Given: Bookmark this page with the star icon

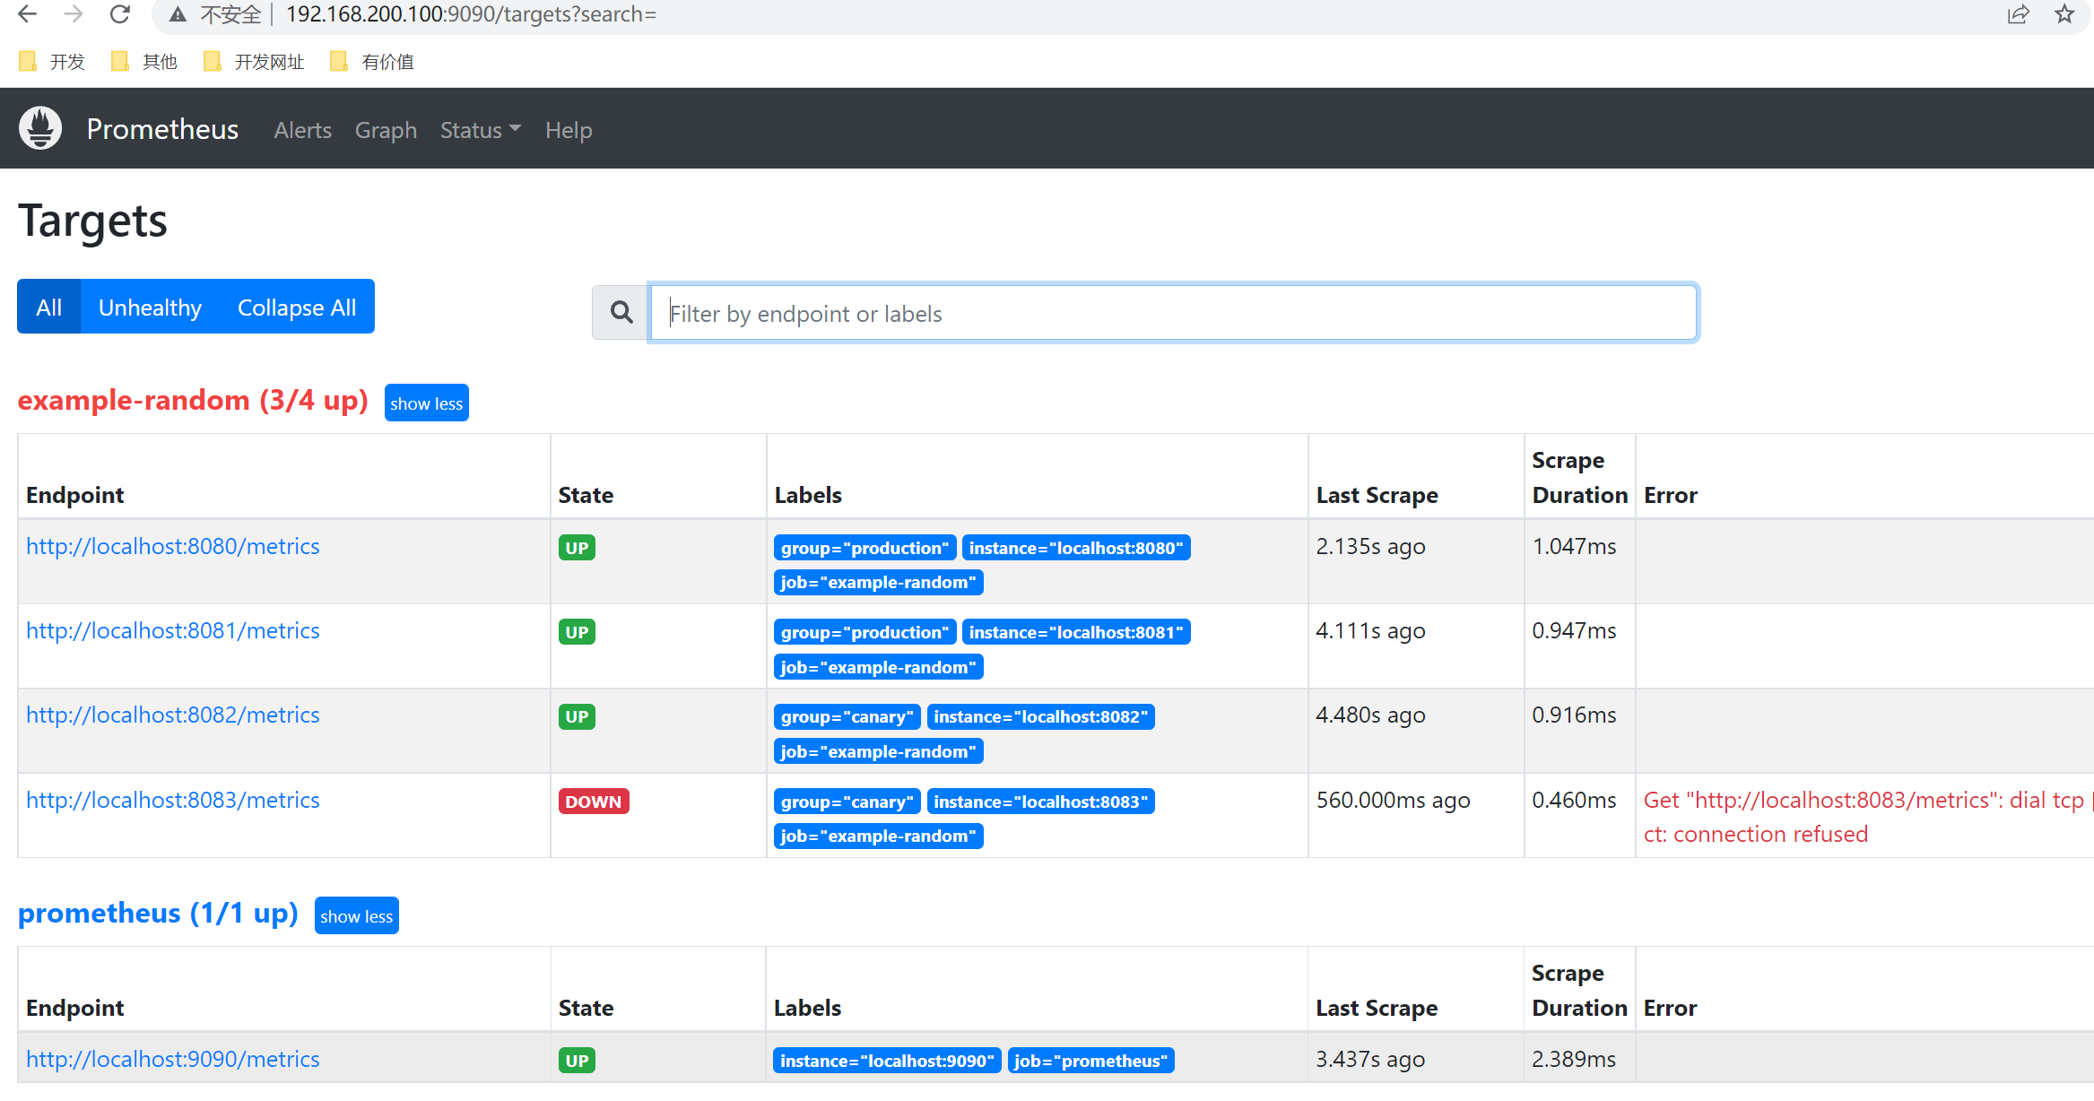Looking at the screenshot, I should pos(2064,14).
